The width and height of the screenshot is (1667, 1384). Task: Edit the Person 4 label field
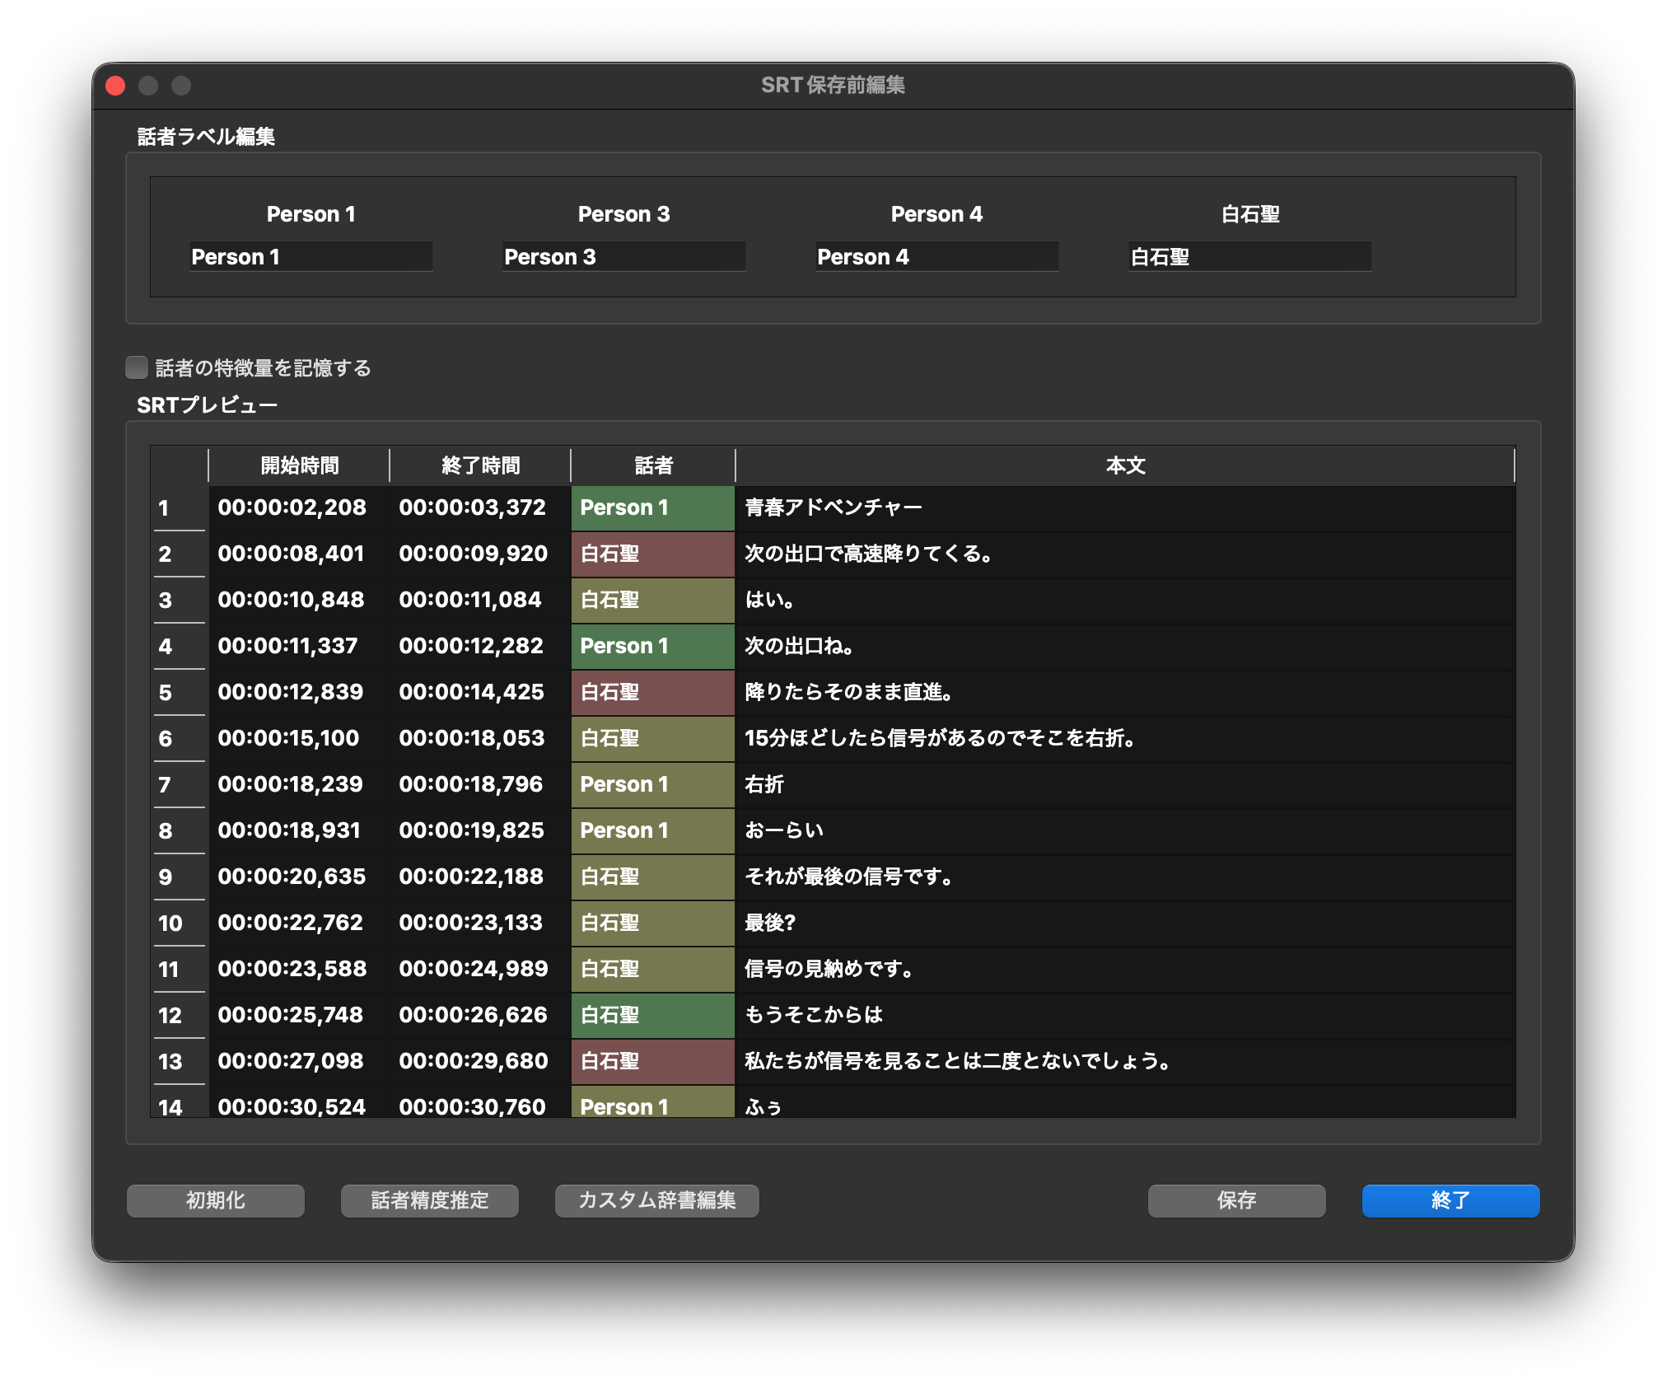[x=936, y=257]
